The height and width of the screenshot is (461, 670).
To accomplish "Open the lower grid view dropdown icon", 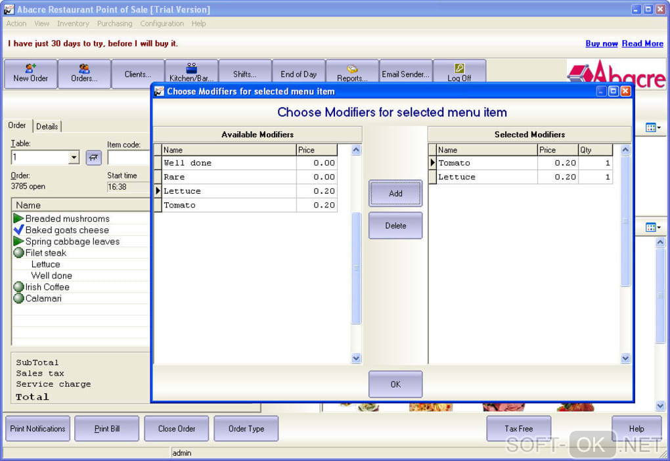I will click(653, 227).
